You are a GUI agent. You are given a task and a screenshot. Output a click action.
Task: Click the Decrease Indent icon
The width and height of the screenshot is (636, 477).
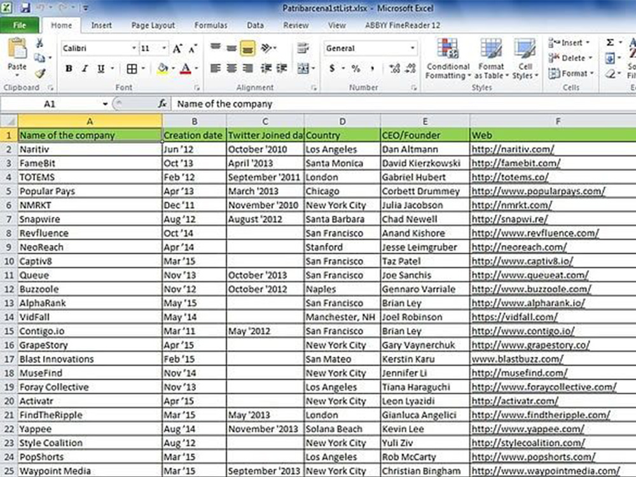coord(266,69)
